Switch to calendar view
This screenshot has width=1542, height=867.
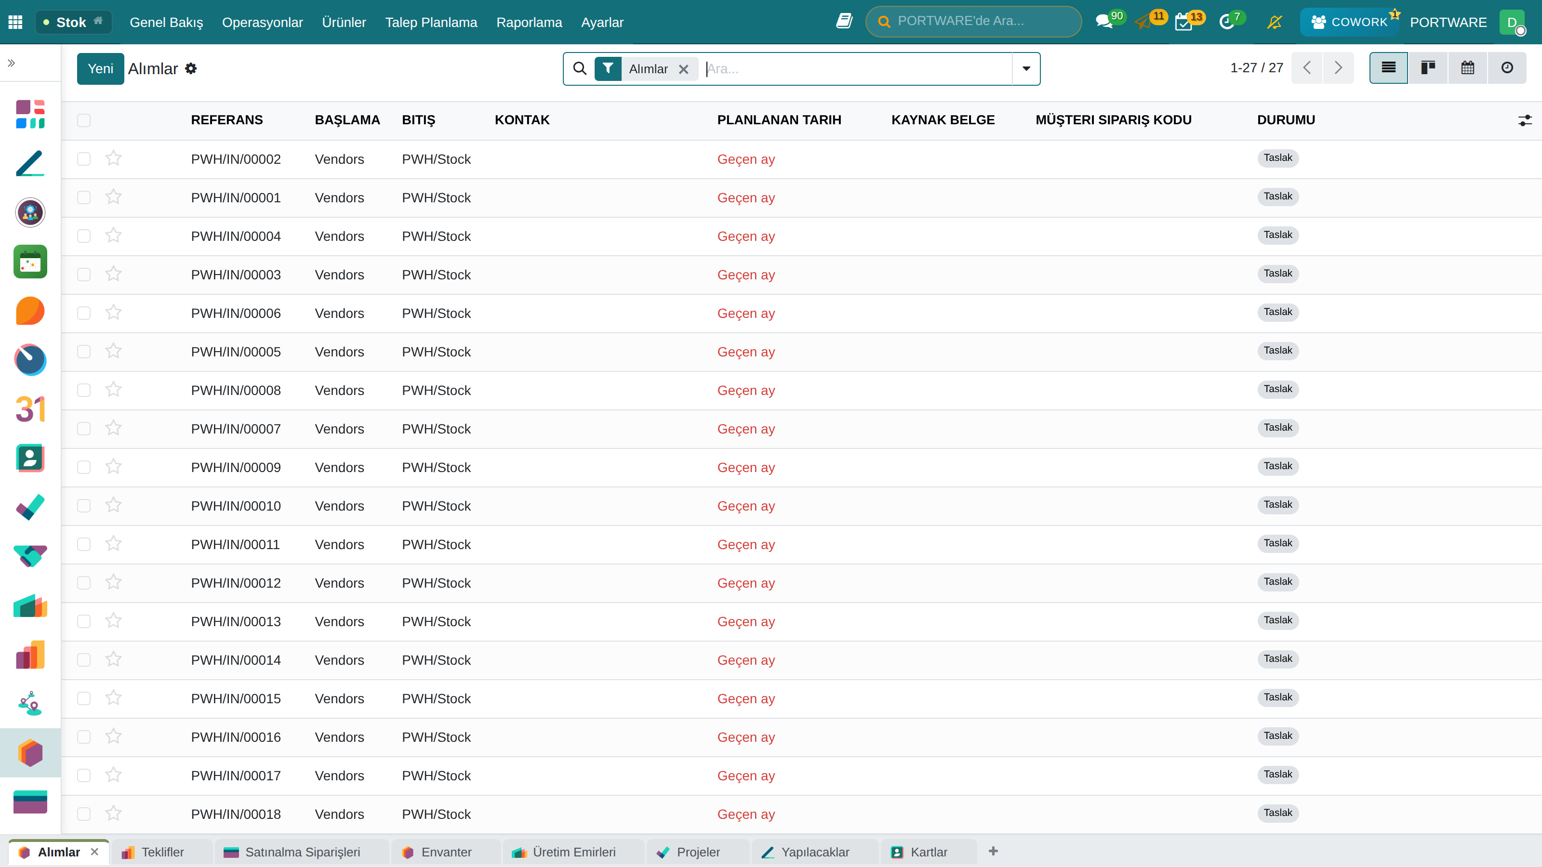[1467, 67]
